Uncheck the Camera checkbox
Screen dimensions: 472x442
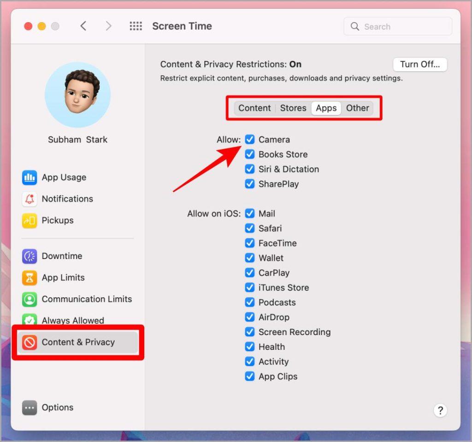(x=249, y=139)
